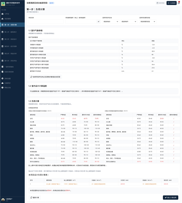This screenshot has height=203, width=182.
Task: Click the 保存项目 button
Action: (160, 3)
